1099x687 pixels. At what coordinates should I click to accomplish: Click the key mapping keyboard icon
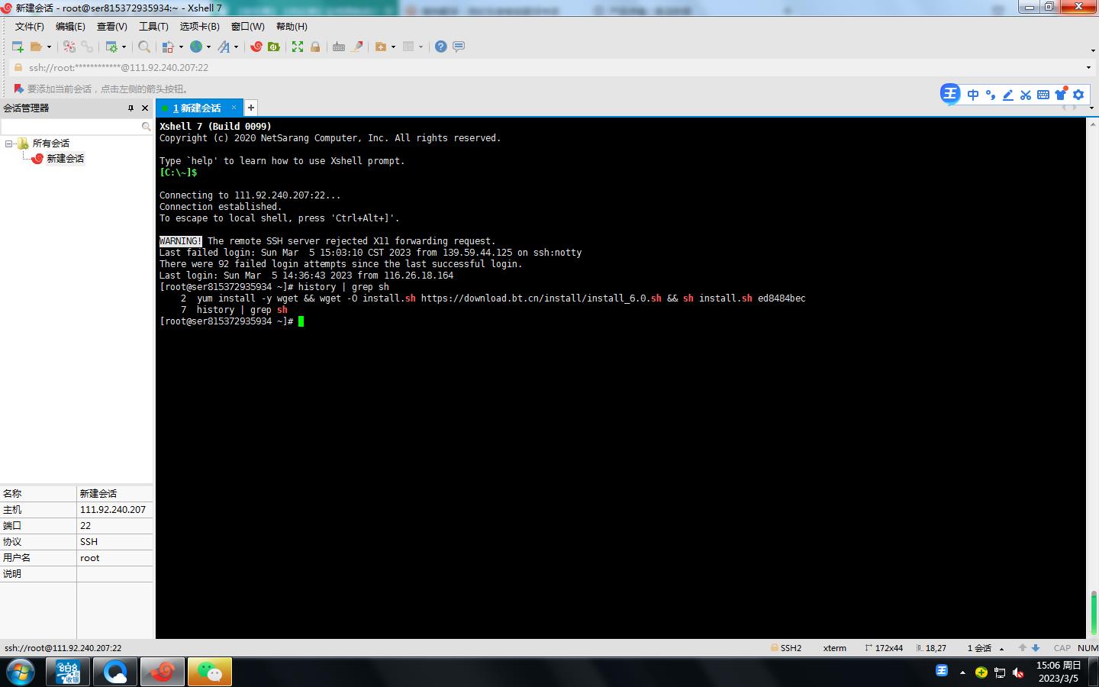coord(339,47)
